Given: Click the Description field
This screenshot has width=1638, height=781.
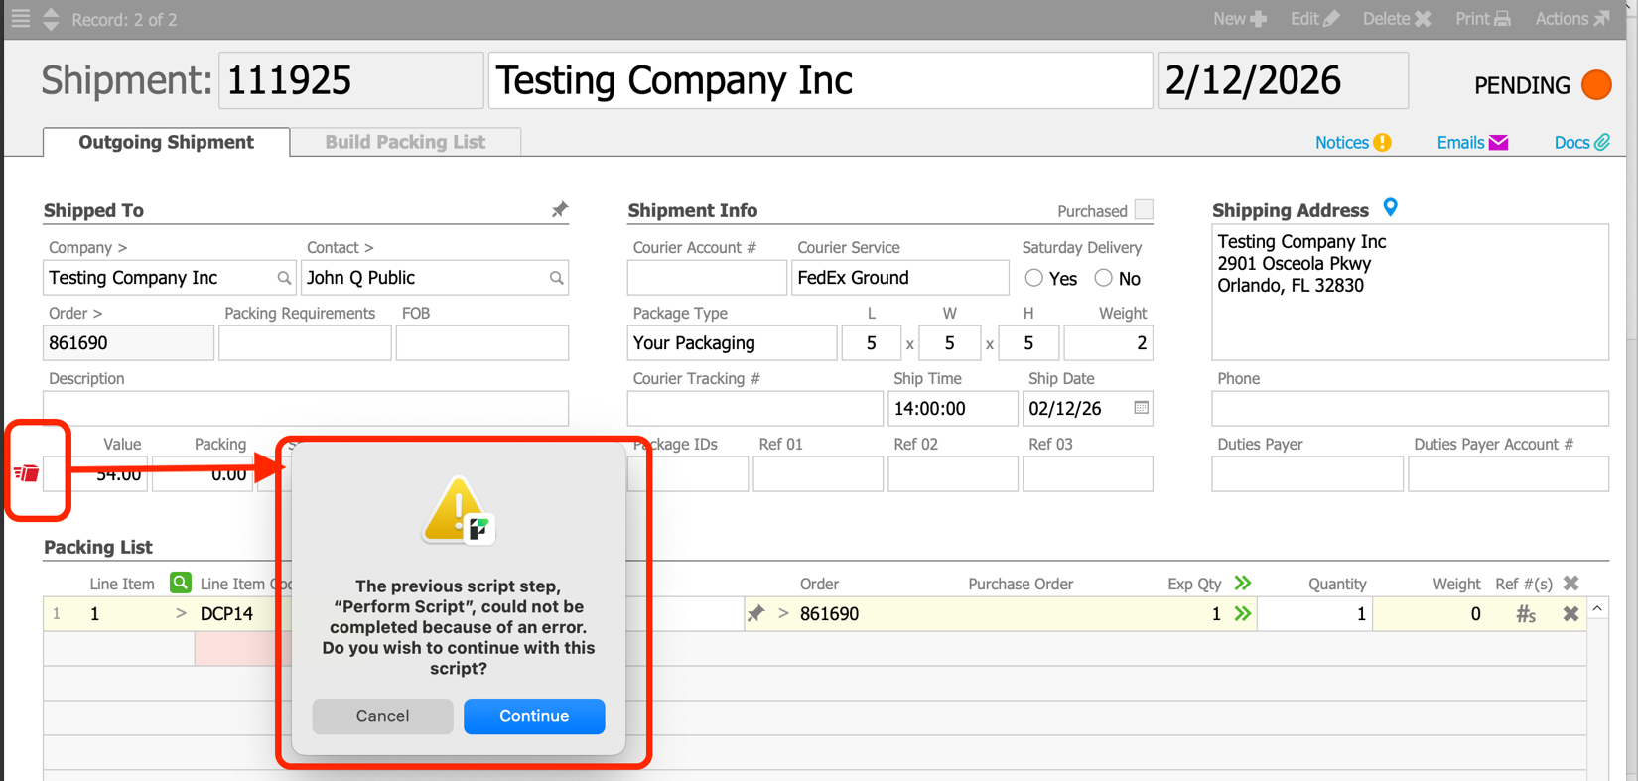Looking at the screenshot, I should [306, 409].
